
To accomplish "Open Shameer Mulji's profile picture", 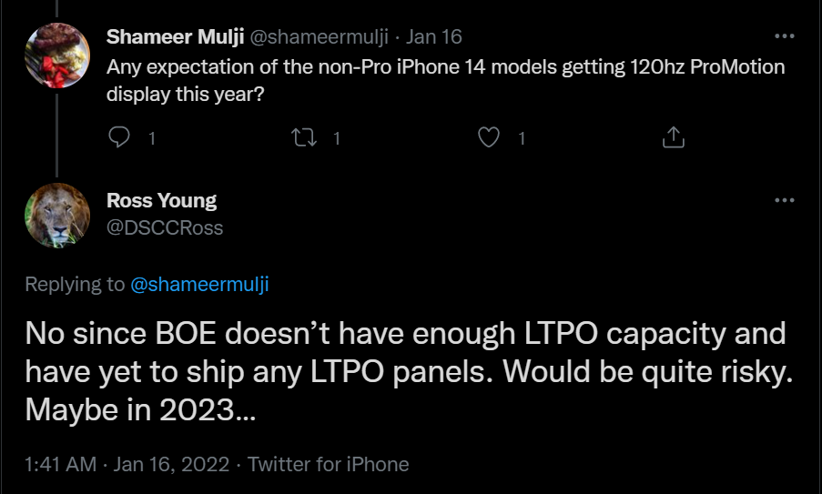I will pos(56,55).
